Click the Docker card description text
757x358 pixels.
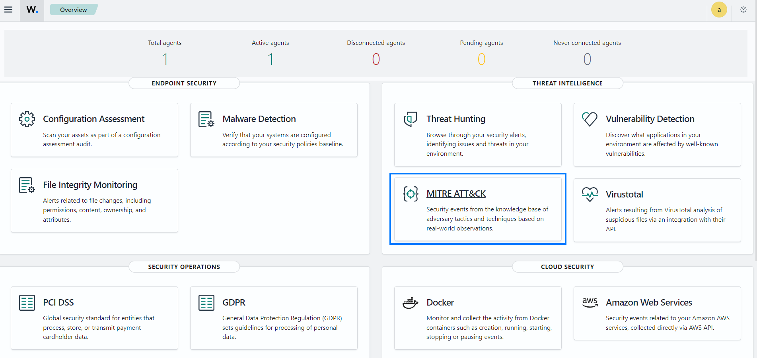click(x=489, y=327)
